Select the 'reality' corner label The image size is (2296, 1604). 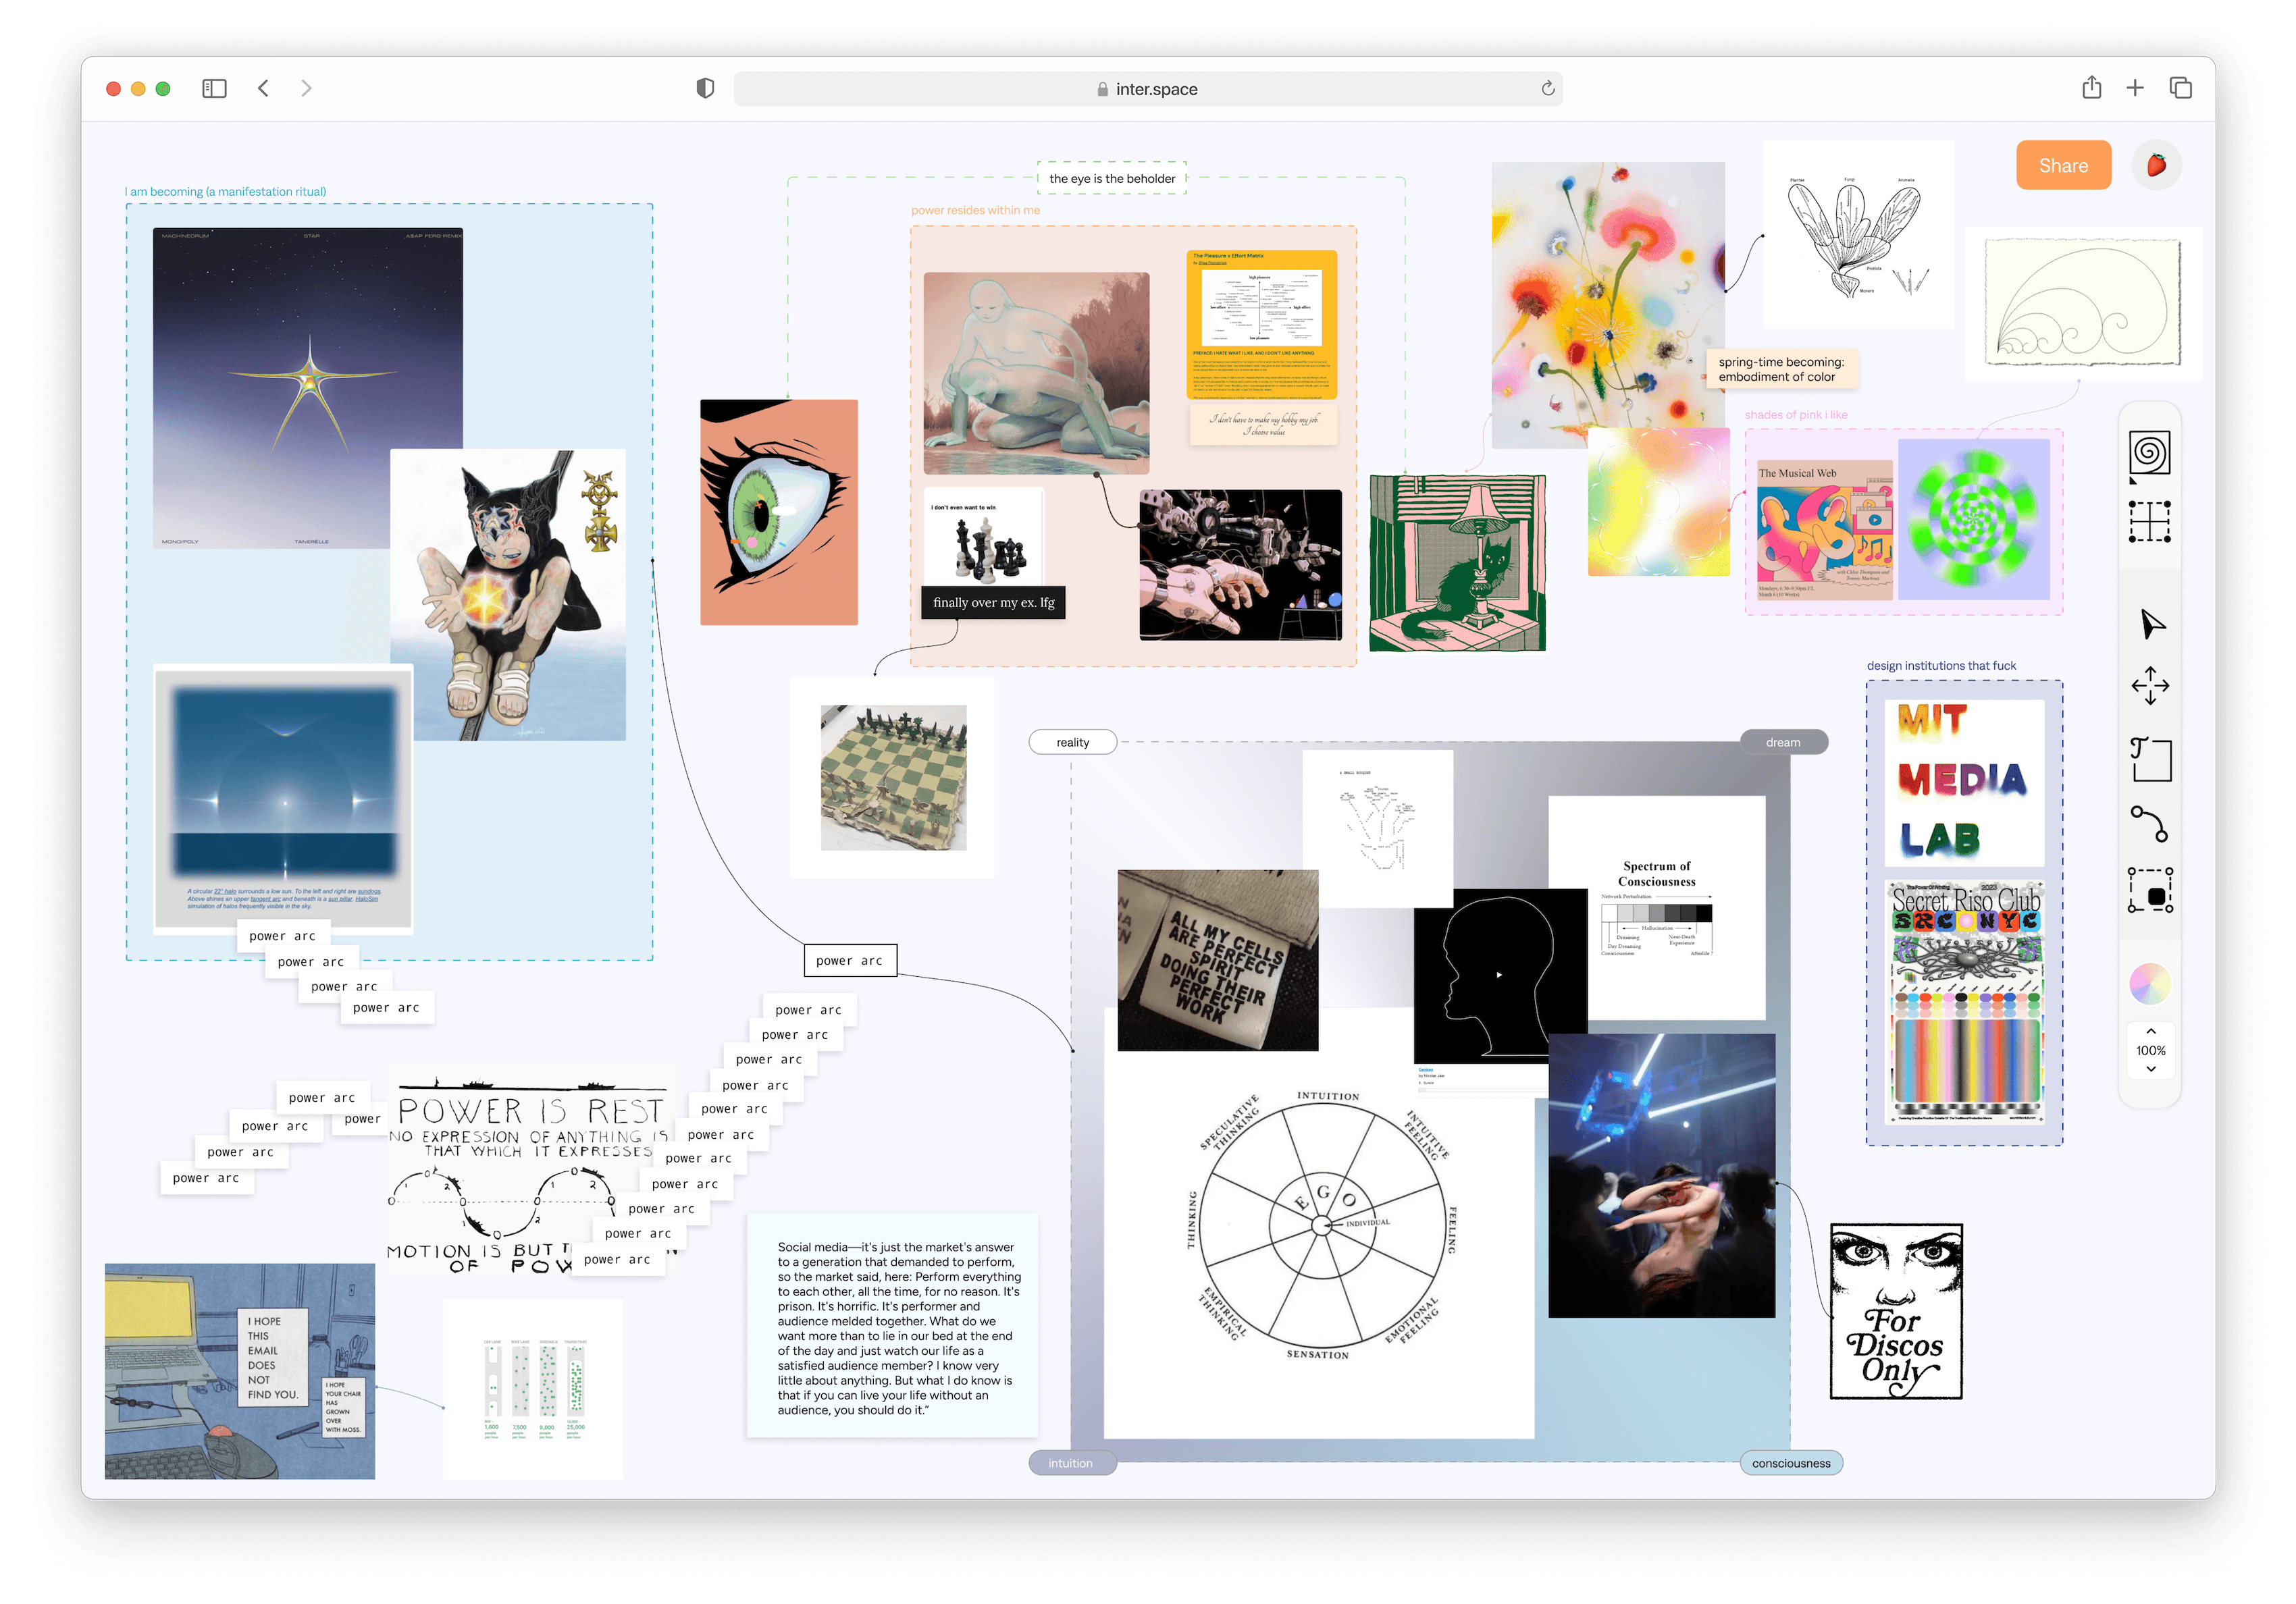click(1072, 742)
